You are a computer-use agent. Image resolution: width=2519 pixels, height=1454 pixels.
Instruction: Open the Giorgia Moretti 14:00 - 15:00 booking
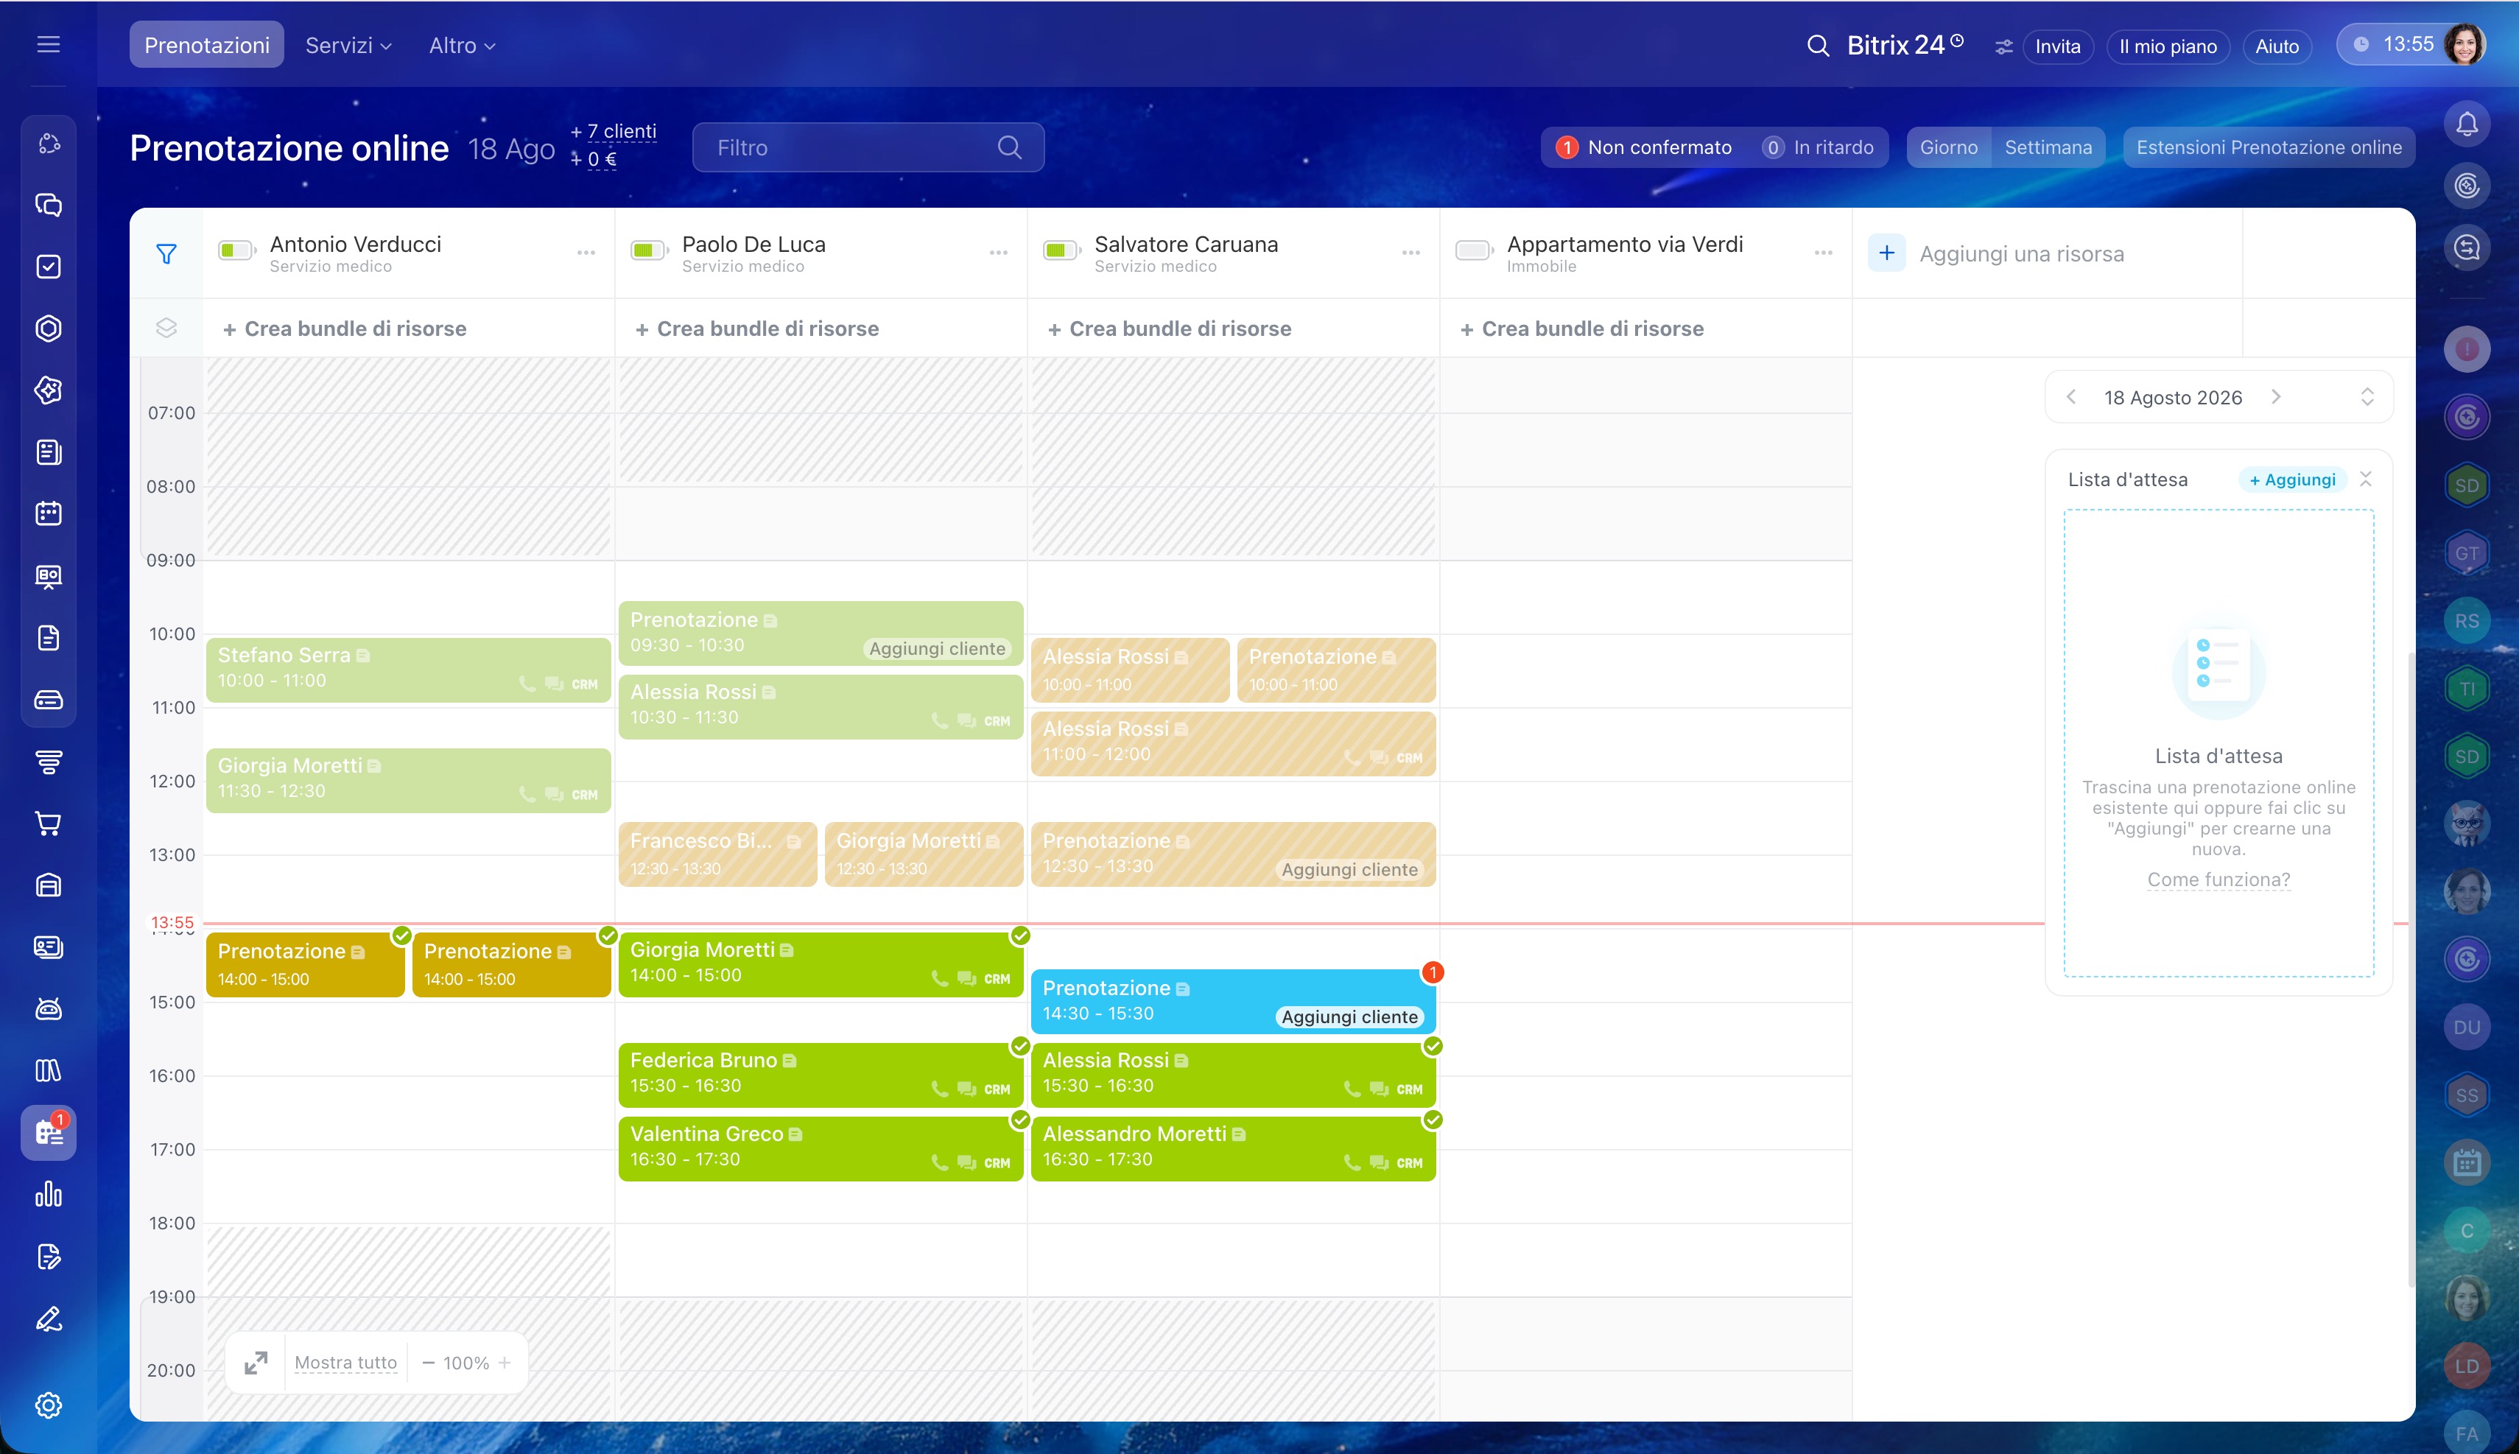pos(820,965)
